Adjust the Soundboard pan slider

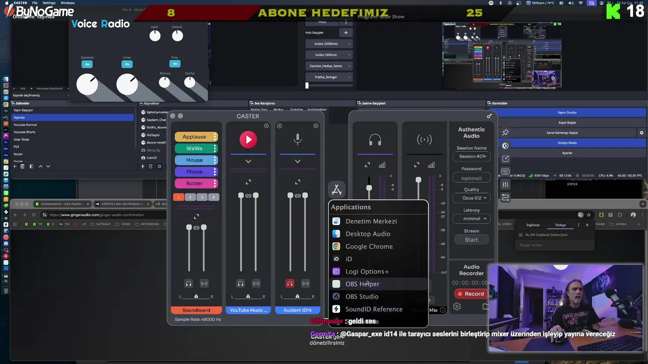tap(196, 296)
